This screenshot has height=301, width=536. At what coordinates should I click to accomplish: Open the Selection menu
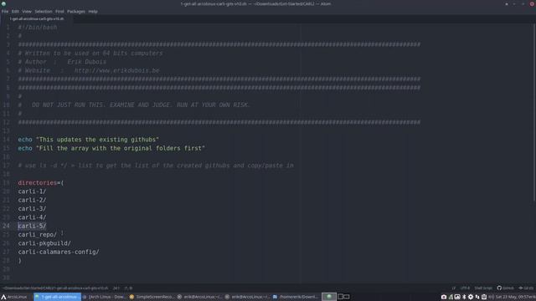point(44,11)
